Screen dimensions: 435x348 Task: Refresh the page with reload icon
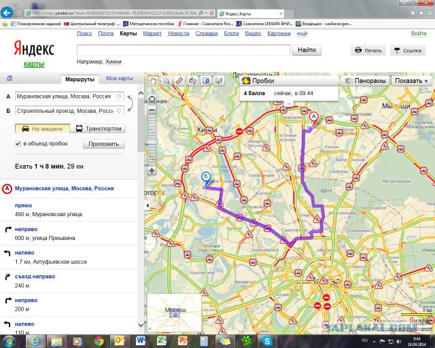click(x=212, y=13)
